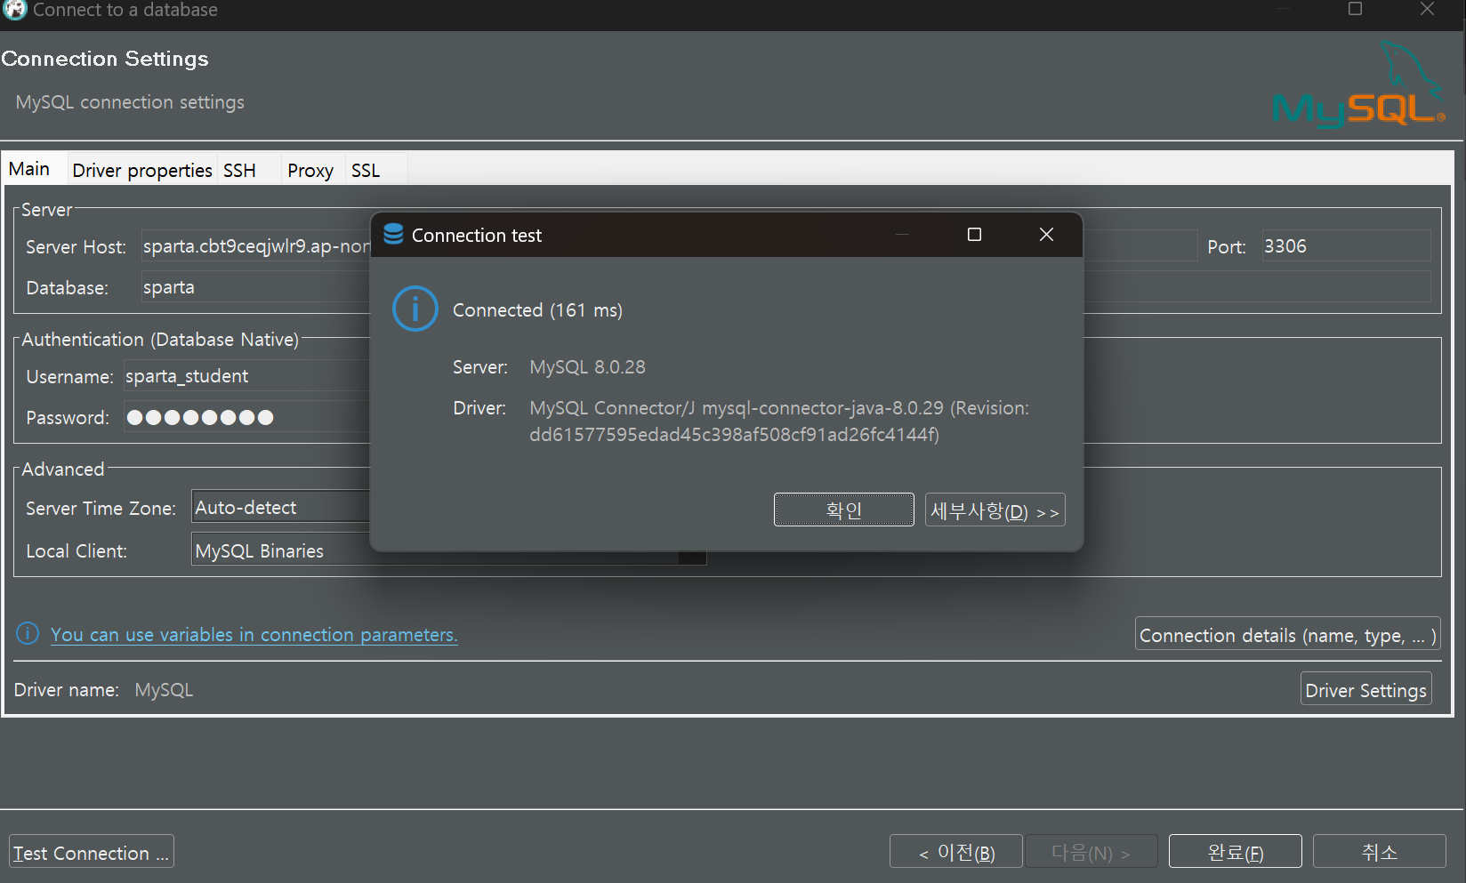Click the "Connection Settings" heading
The width and height of the screenshot is (1466, 883).
click(x=105, y=59)
